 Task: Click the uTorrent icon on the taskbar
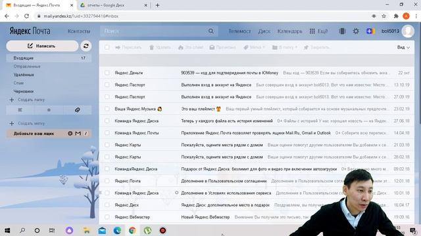(x=147, y=230)
